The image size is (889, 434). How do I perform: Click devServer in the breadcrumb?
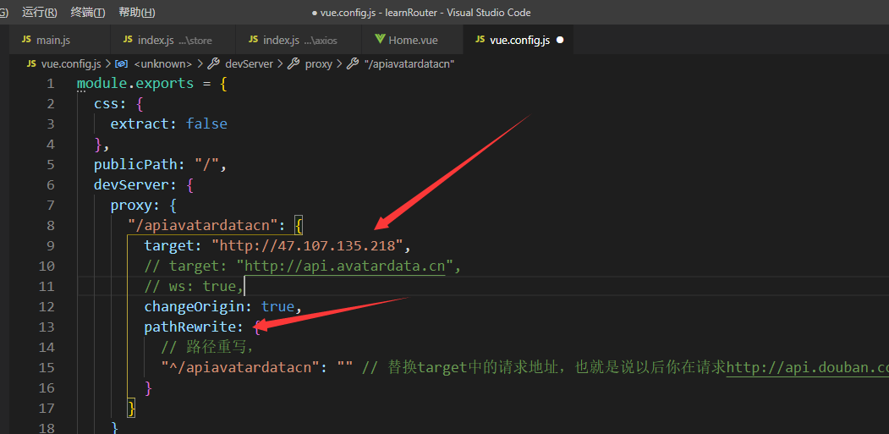(249, 64)
